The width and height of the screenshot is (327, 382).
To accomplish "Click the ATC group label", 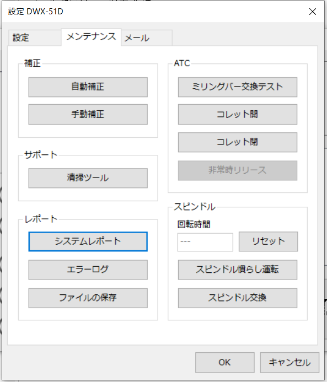I will (x=182, y=63).
